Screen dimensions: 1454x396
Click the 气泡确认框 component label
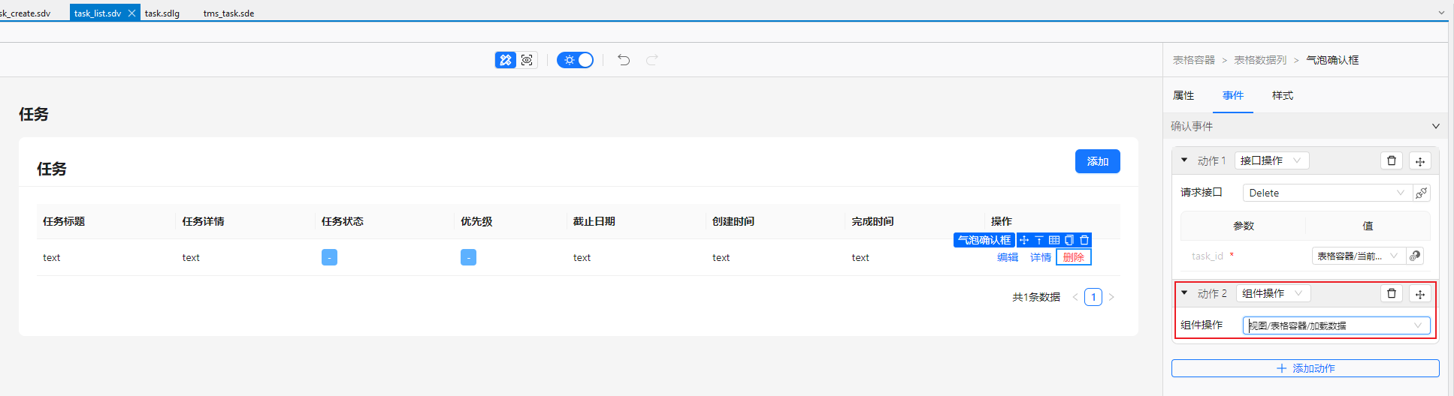click(x=984, y=240)
